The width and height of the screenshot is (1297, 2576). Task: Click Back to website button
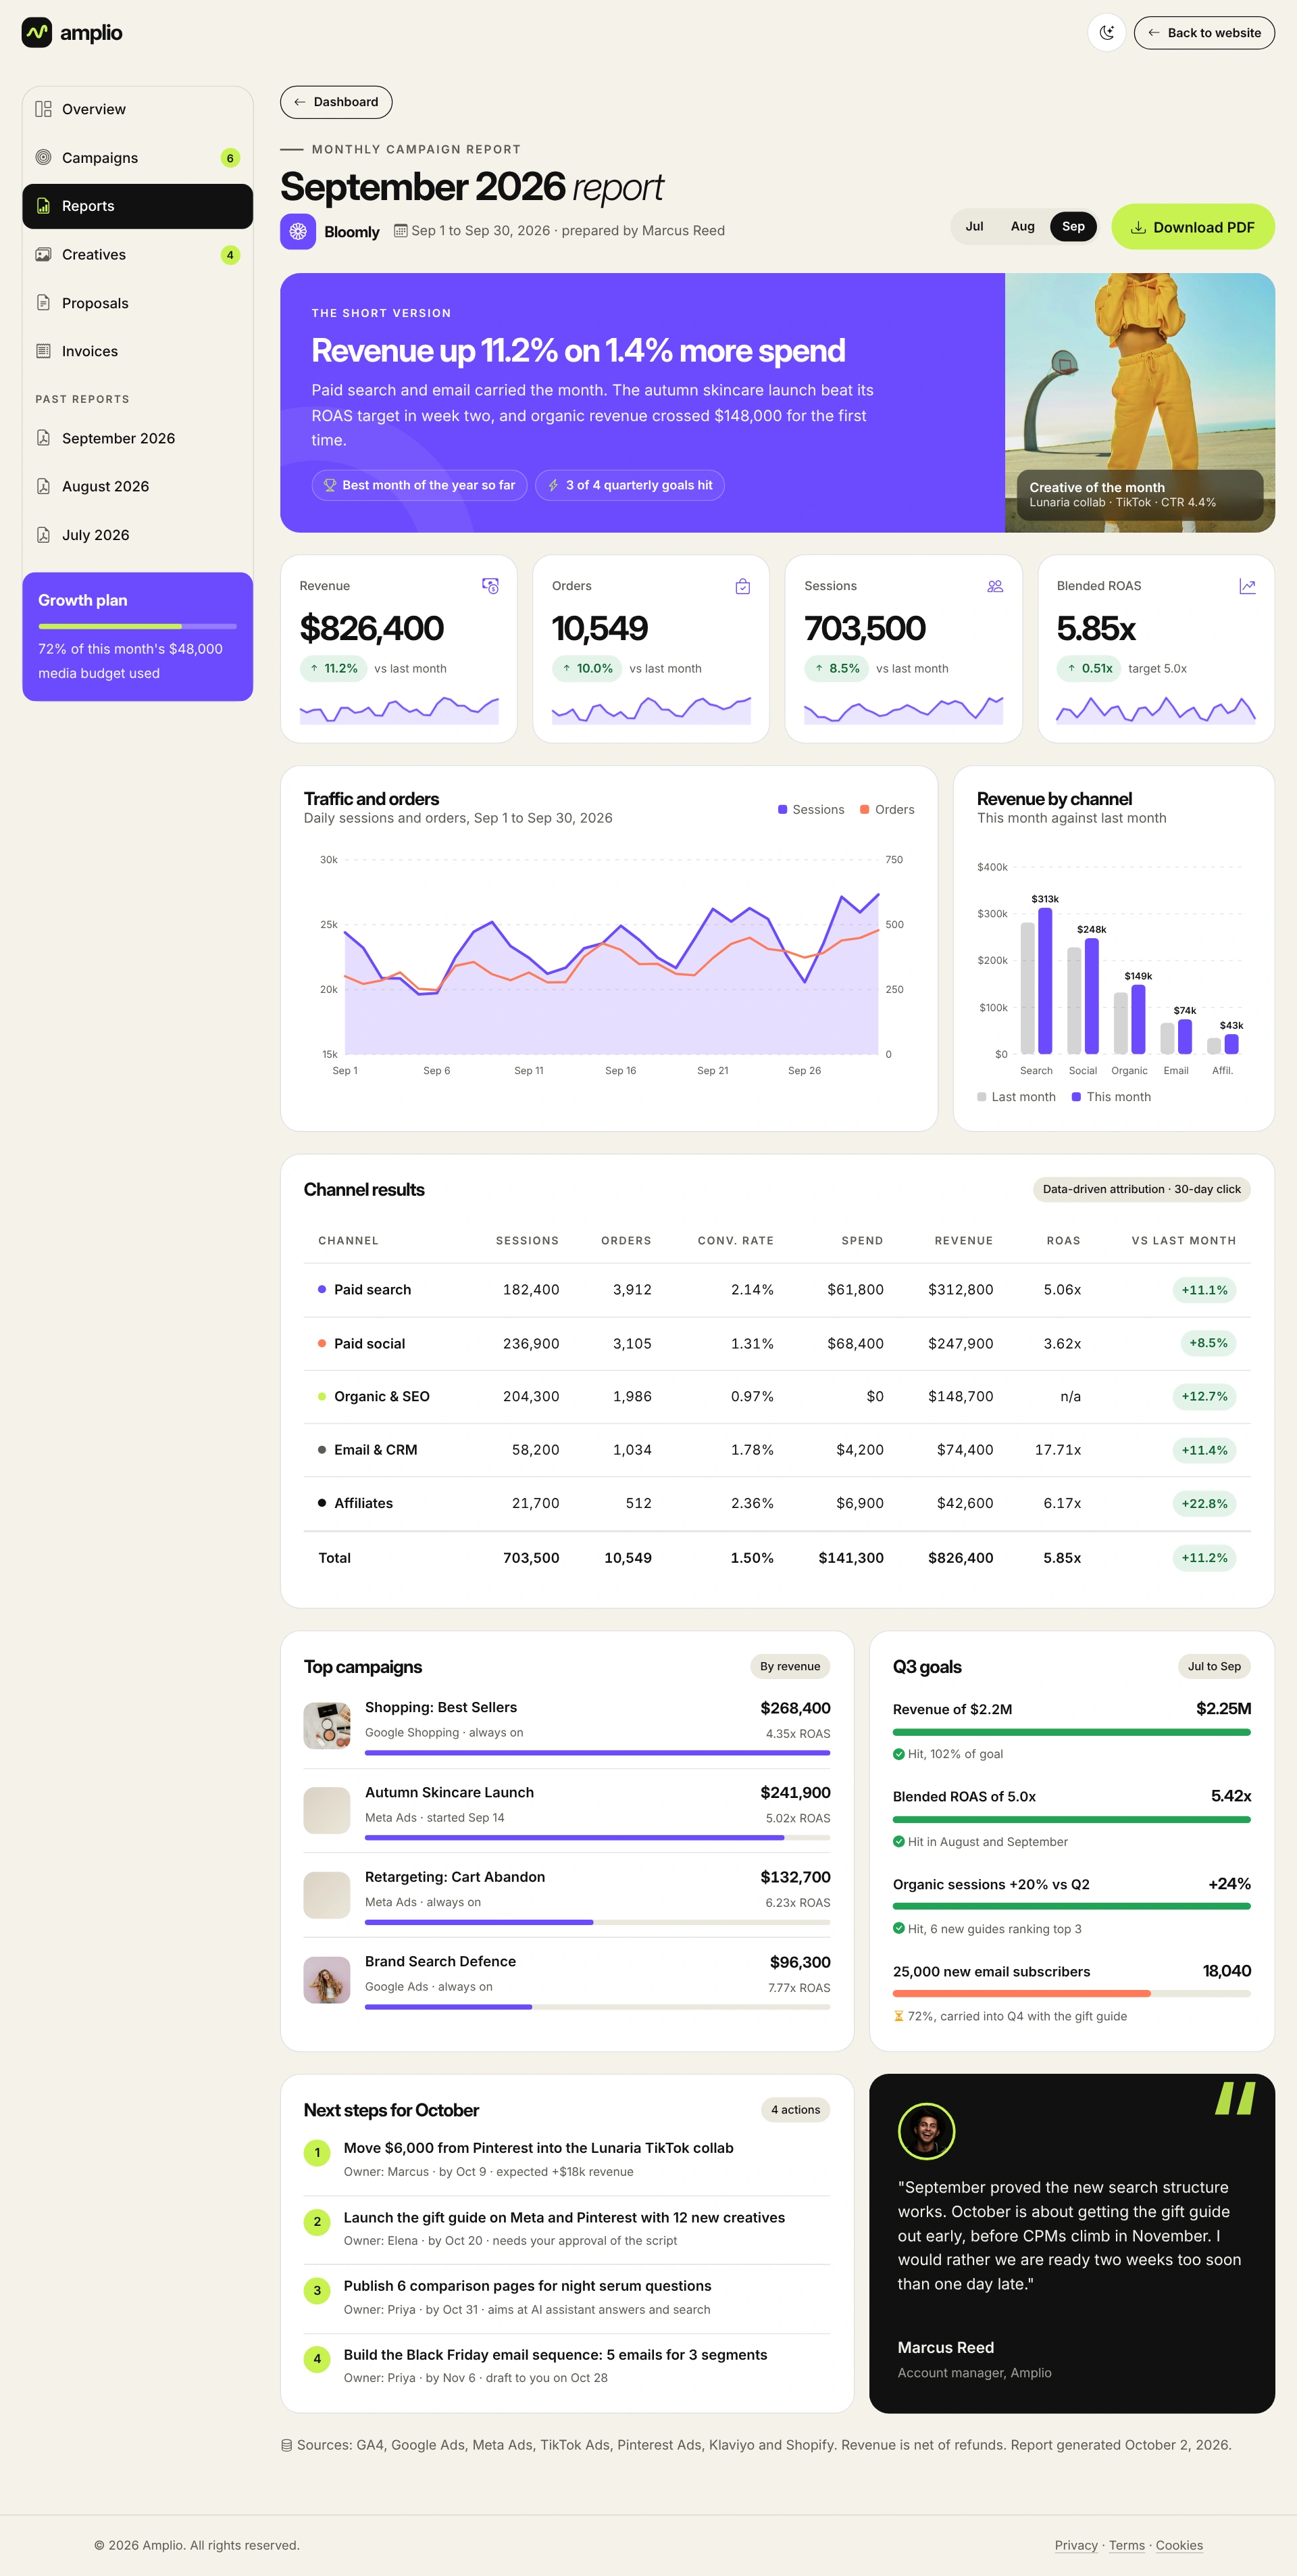click(x=1204, y=33)
